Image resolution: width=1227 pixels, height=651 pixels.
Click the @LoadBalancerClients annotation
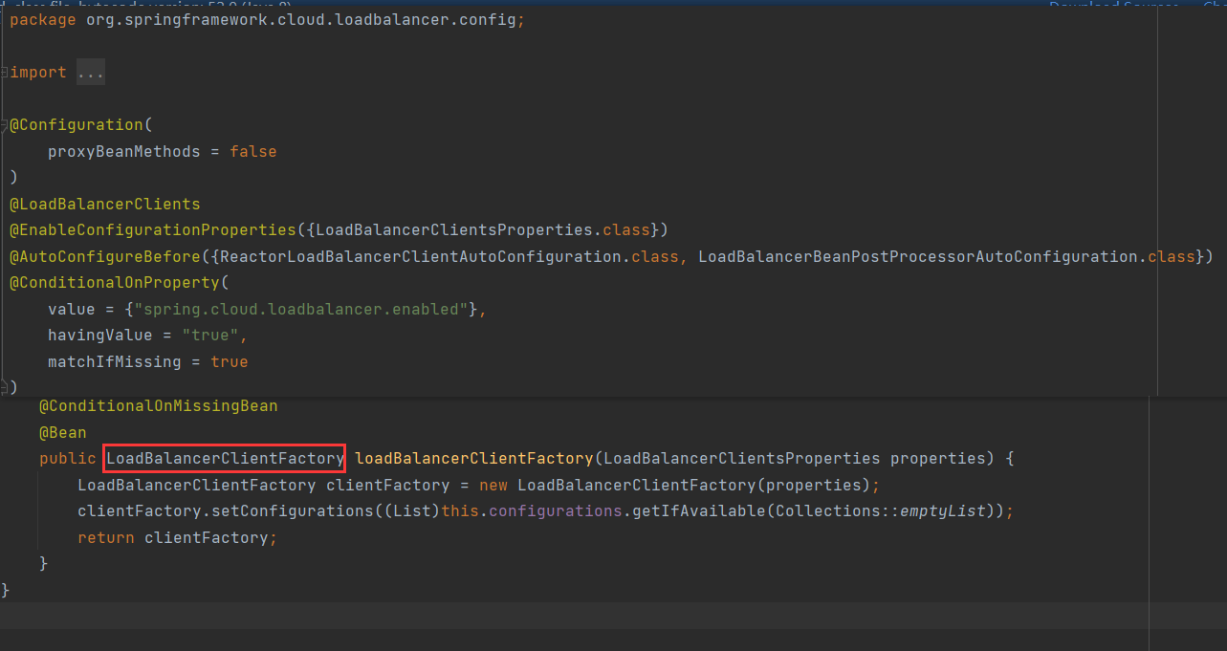(x=104, y=204)
